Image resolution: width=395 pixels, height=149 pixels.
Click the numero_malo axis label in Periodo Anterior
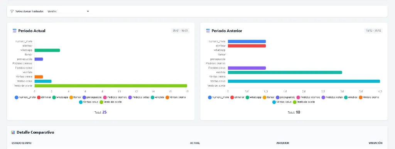[217, 42]
